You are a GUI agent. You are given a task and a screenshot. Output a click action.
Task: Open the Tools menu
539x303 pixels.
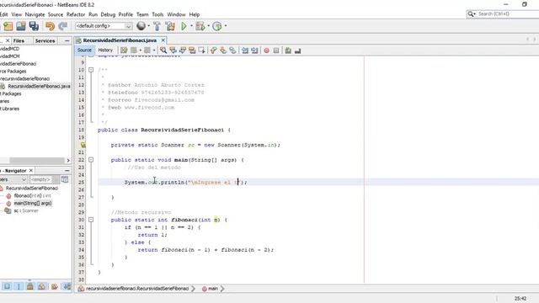point(157,14)
